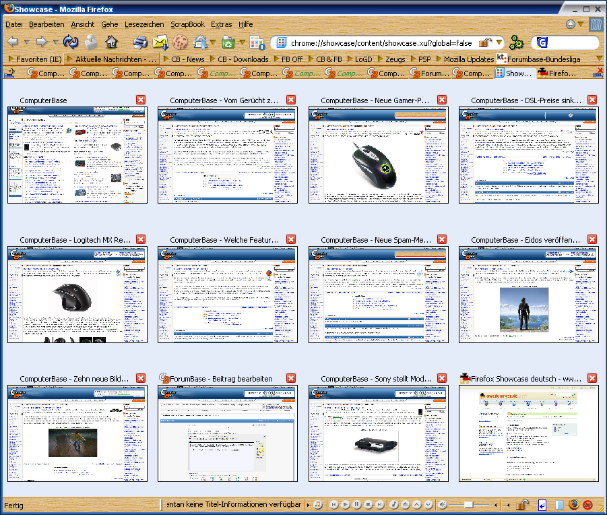Click the red prohibited sign status icon
This screenshot has width=607, height=515.
(x=587, y=504)
